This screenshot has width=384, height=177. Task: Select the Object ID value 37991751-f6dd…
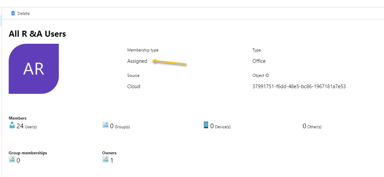pyautogui.click(x=299, y=86)
